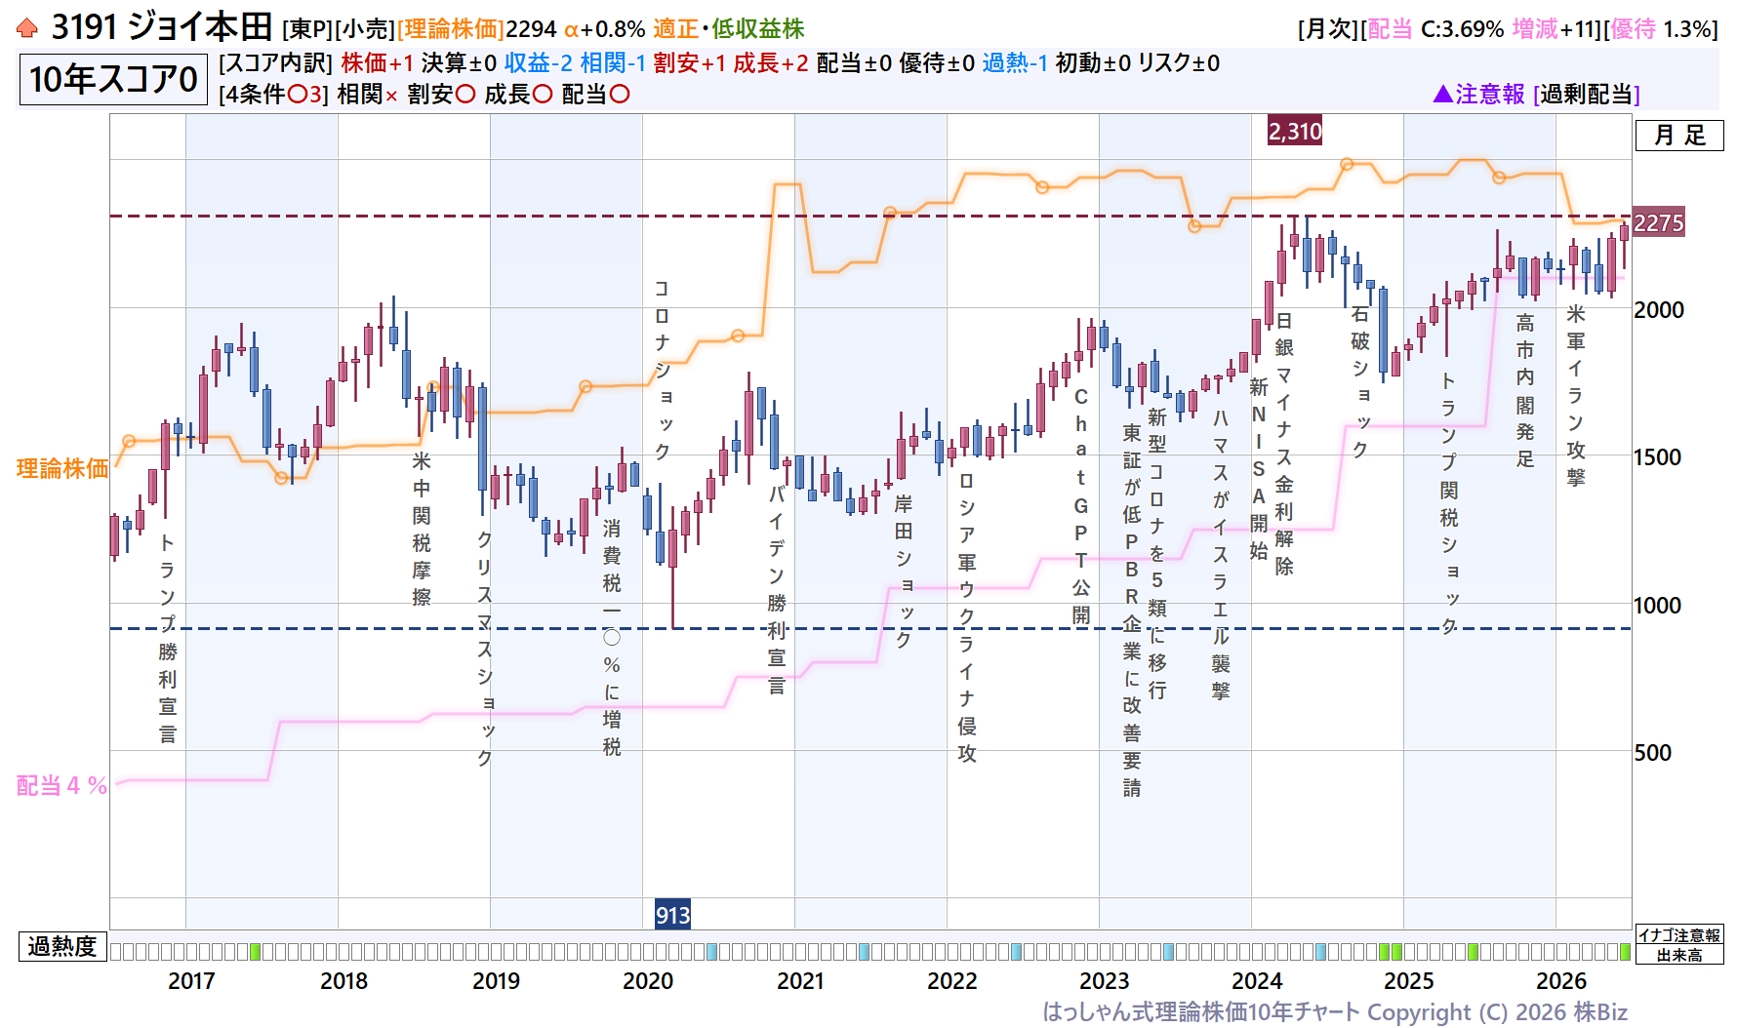
Task: Click the 2000 price axis label
Action: coord(1659,310)
